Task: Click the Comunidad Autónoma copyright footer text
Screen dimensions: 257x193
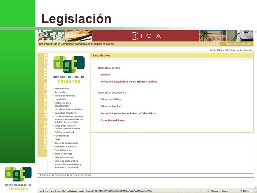Action: 65,175
